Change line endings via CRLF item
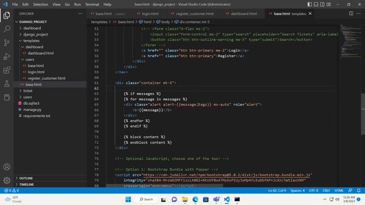Screen dimensions: 365x205 (x=326, y=190)
